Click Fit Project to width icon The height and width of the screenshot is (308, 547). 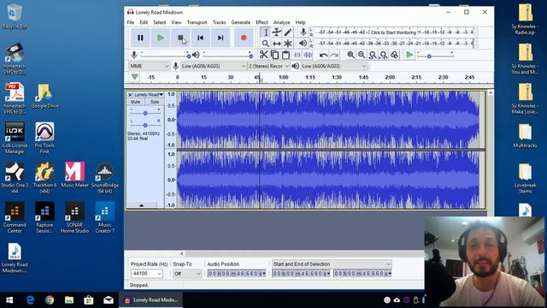click(x=384, y=55)
